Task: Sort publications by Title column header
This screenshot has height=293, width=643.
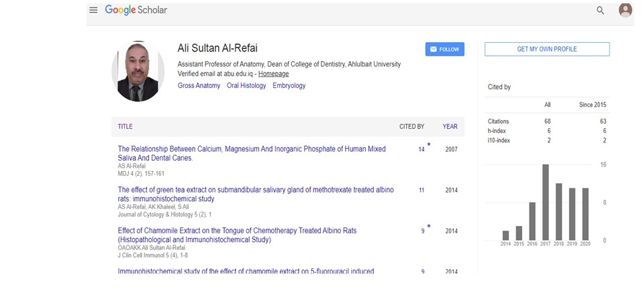Action: click(126, 126)
